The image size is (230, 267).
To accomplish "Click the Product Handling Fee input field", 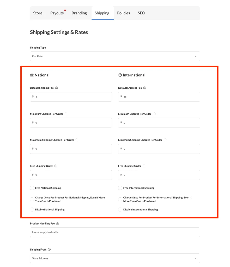I will [x=115, y=232].
